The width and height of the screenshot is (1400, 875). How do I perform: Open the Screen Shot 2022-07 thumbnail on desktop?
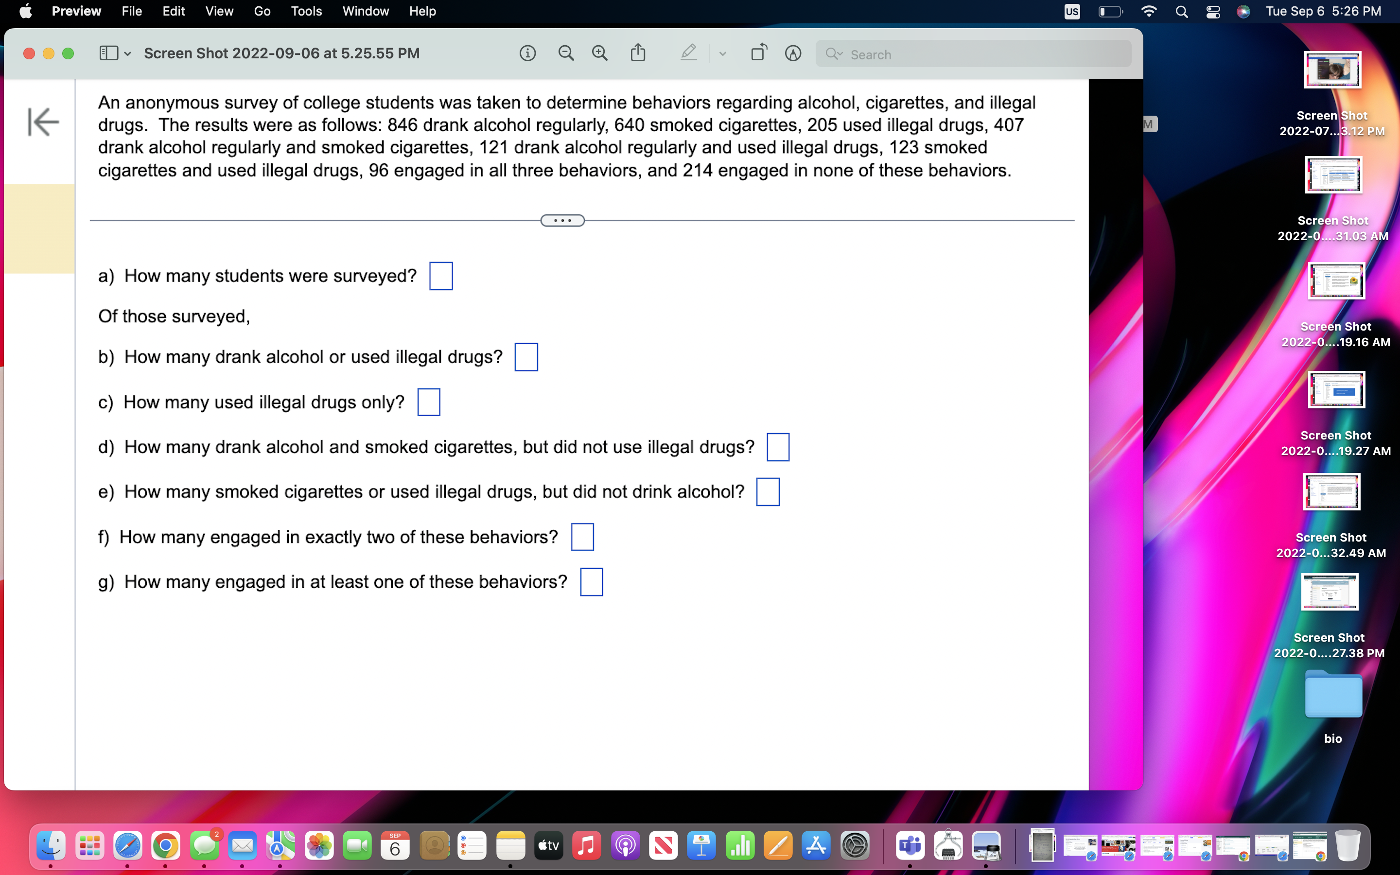coord(1332,70)
